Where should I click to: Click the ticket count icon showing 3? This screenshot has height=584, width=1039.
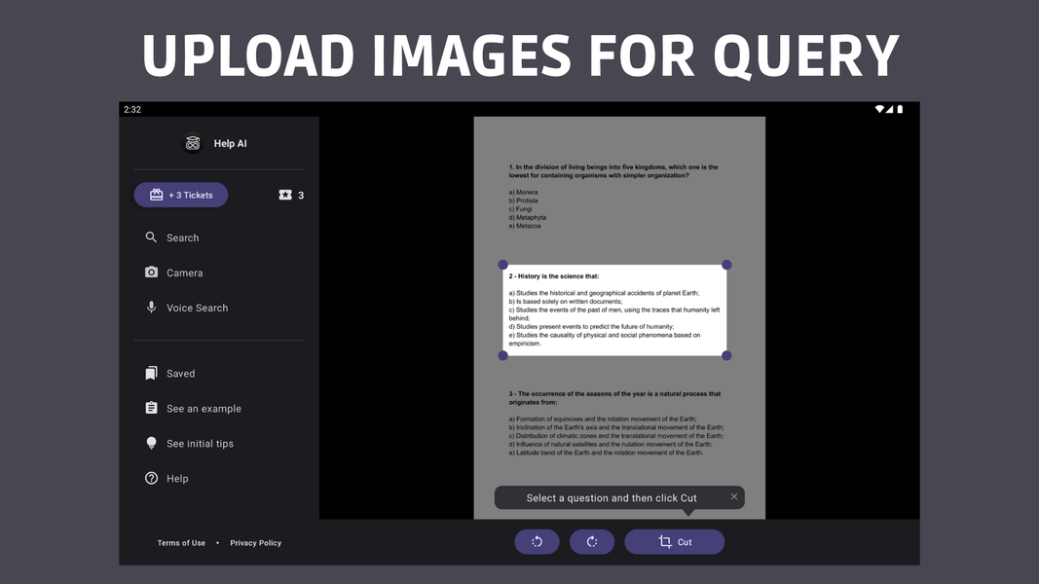(x=285, y=195)
